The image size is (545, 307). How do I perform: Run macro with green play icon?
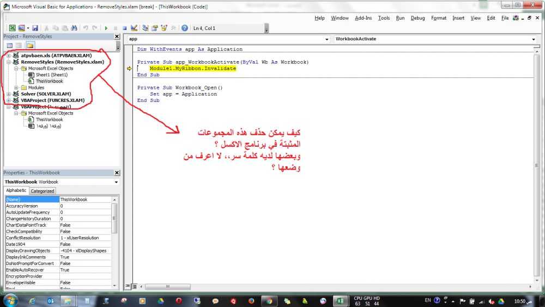106,28
